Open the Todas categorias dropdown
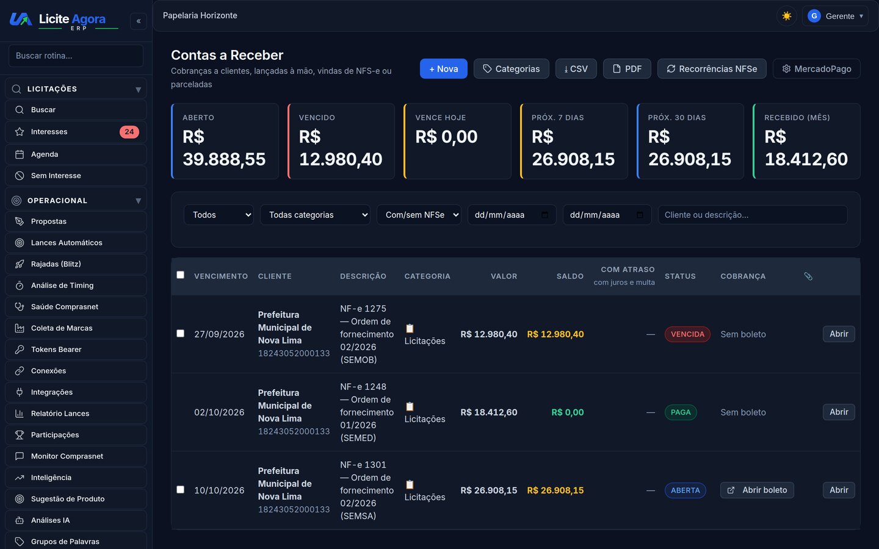 tap(315, 215)
